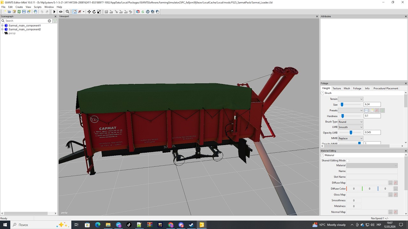Click the eye icon in toolbar
Viewport: 408px width, 229px height.
61,12
